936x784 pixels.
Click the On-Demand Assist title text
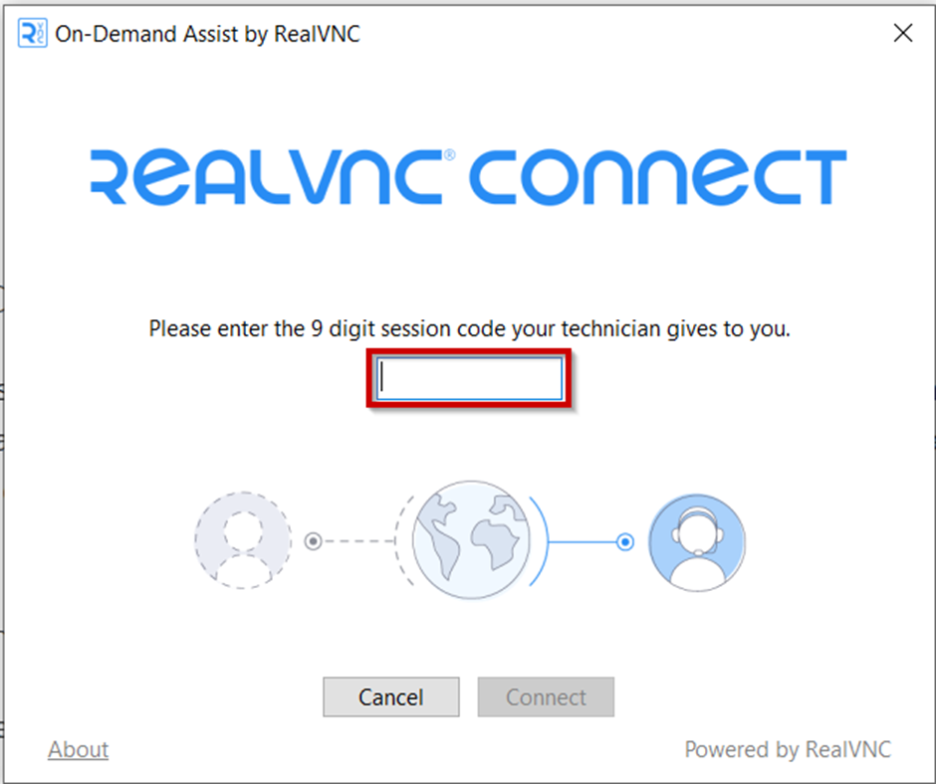[x=208, y=34]
